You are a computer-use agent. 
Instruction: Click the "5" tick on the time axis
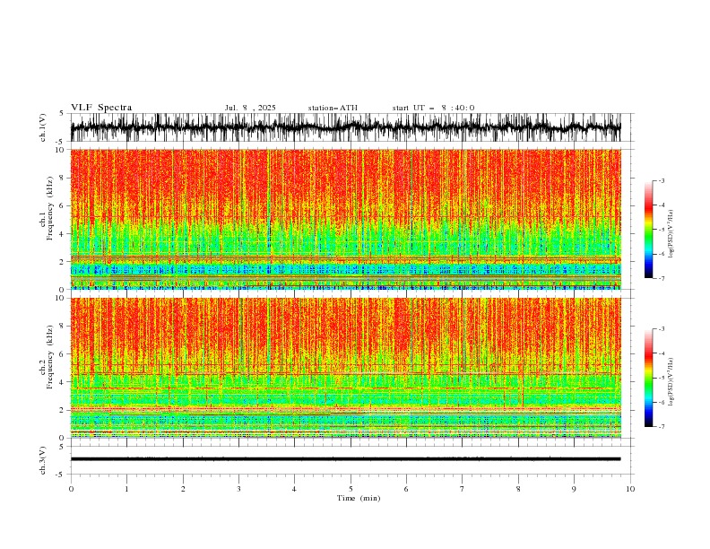(x=351, y=489)
